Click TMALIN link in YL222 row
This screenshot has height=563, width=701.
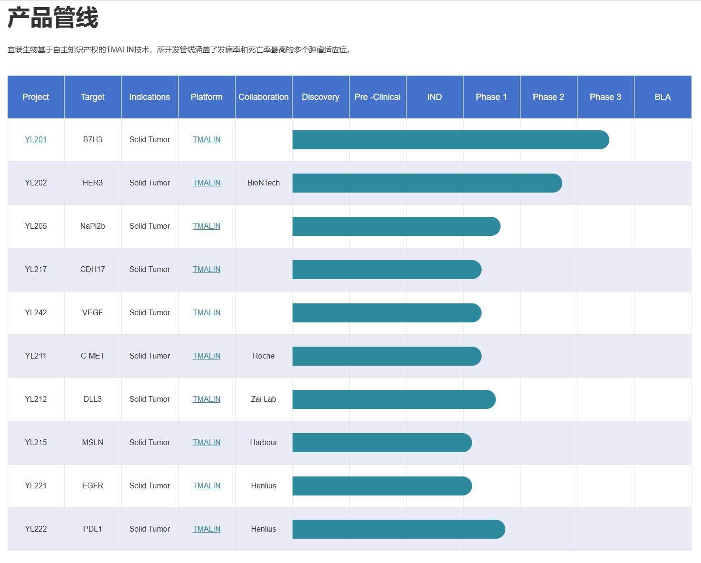coord(206,529)
